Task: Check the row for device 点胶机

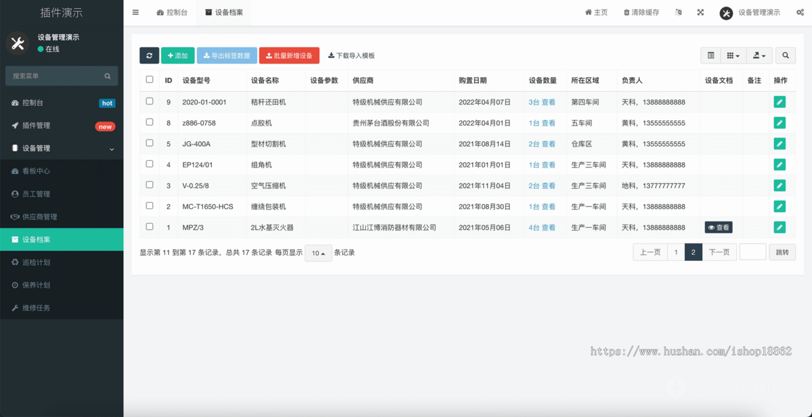Action: click(150, 122)
